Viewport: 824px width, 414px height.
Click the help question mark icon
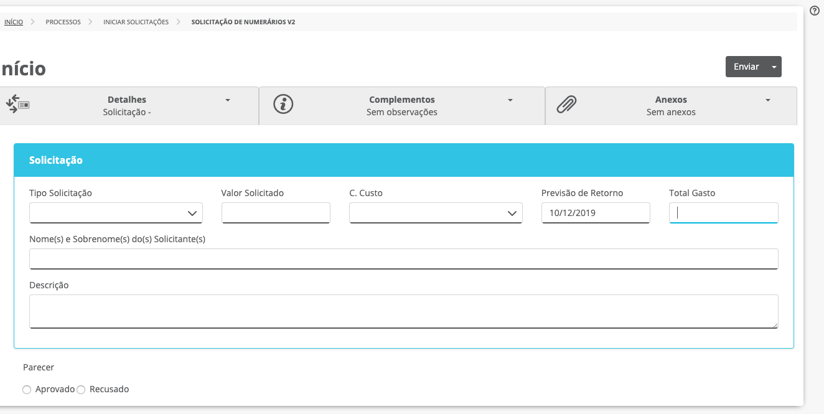pyautogui.click(x=814, y=11)
